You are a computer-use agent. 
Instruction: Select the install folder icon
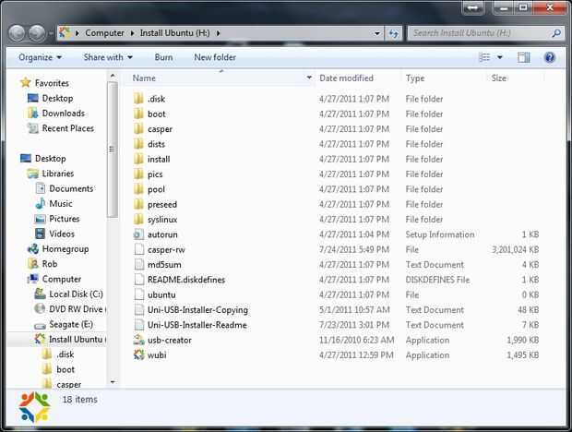point(138,159)
